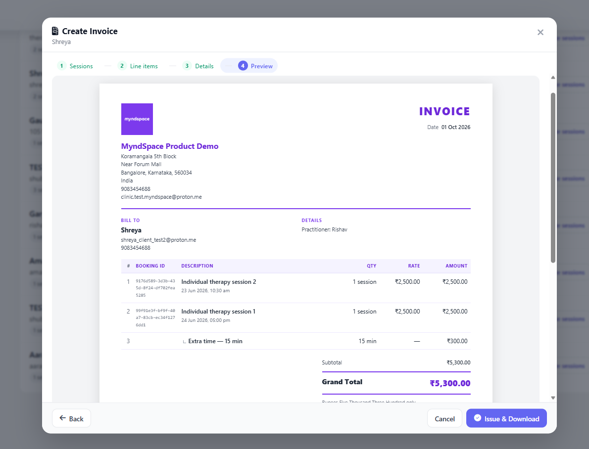Click Shreya subtitle under Create Invoice
This screenshot has width=589, height=449.
coord(61,42)
